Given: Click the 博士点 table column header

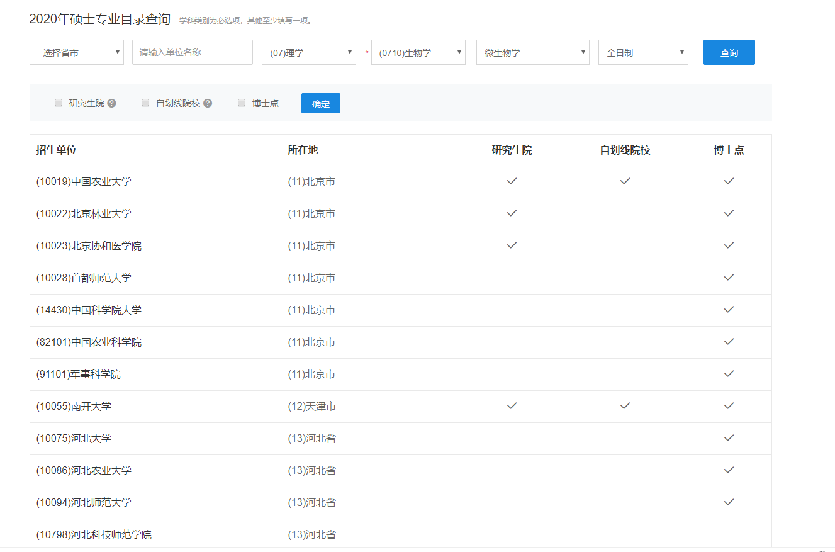Looking at the screenshot, I should pyautogui.click(x=729, y=150).
